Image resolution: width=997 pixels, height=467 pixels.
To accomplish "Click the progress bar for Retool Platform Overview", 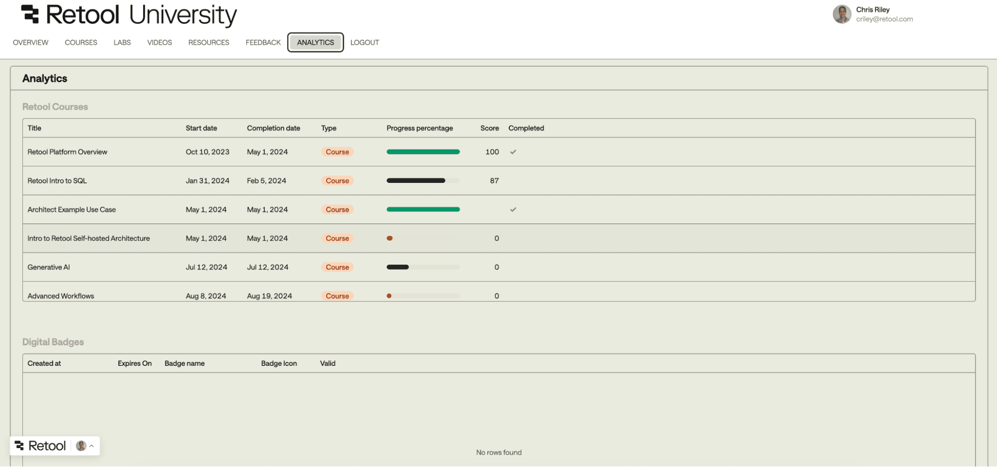I will (422, 152).
